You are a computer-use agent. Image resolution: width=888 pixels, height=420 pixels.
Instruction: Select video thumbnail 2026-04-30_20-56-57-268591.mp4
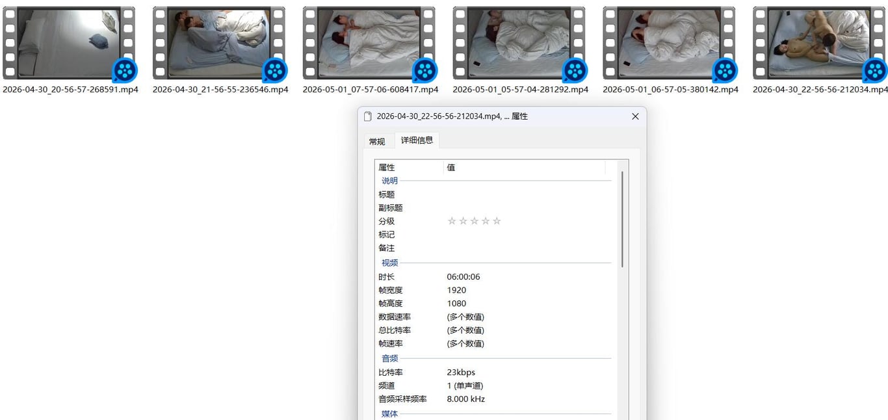(69, 43)
